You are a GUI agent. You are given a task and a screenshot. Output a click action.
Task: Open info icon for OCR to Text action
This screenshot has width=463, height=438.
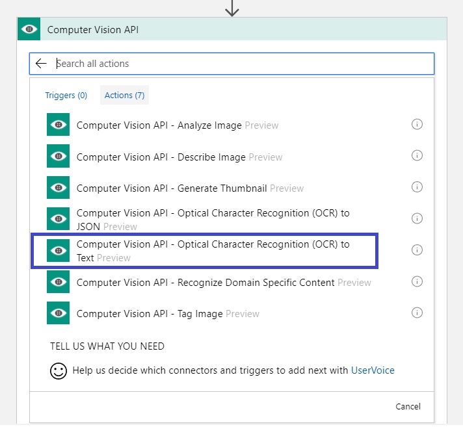(x=417, y=250)
